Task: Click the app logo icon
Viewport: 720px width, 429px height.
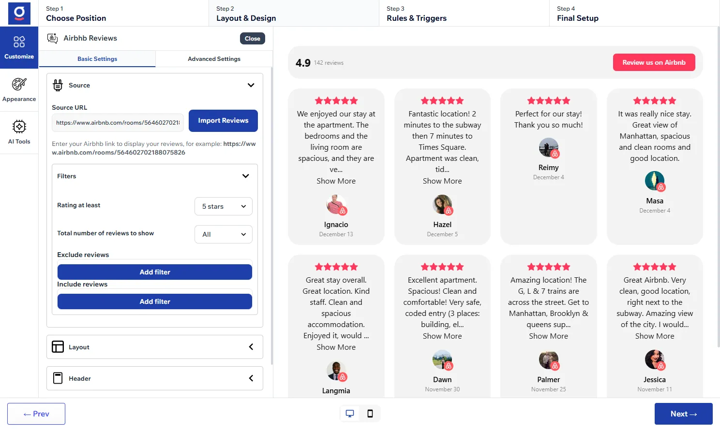Action: coord(19,13)
